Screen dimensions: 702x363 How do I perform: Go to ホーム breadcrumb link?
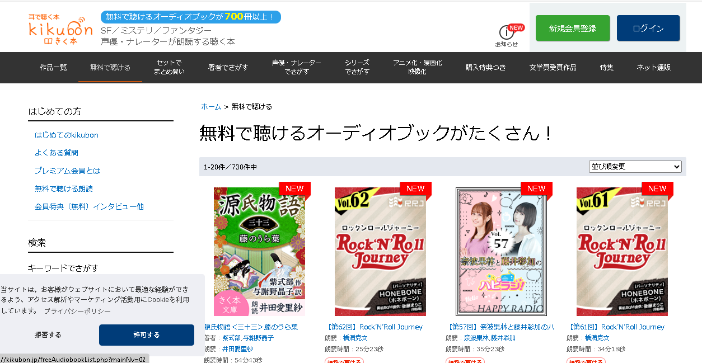pyautogui.click(x=211, y=106)
